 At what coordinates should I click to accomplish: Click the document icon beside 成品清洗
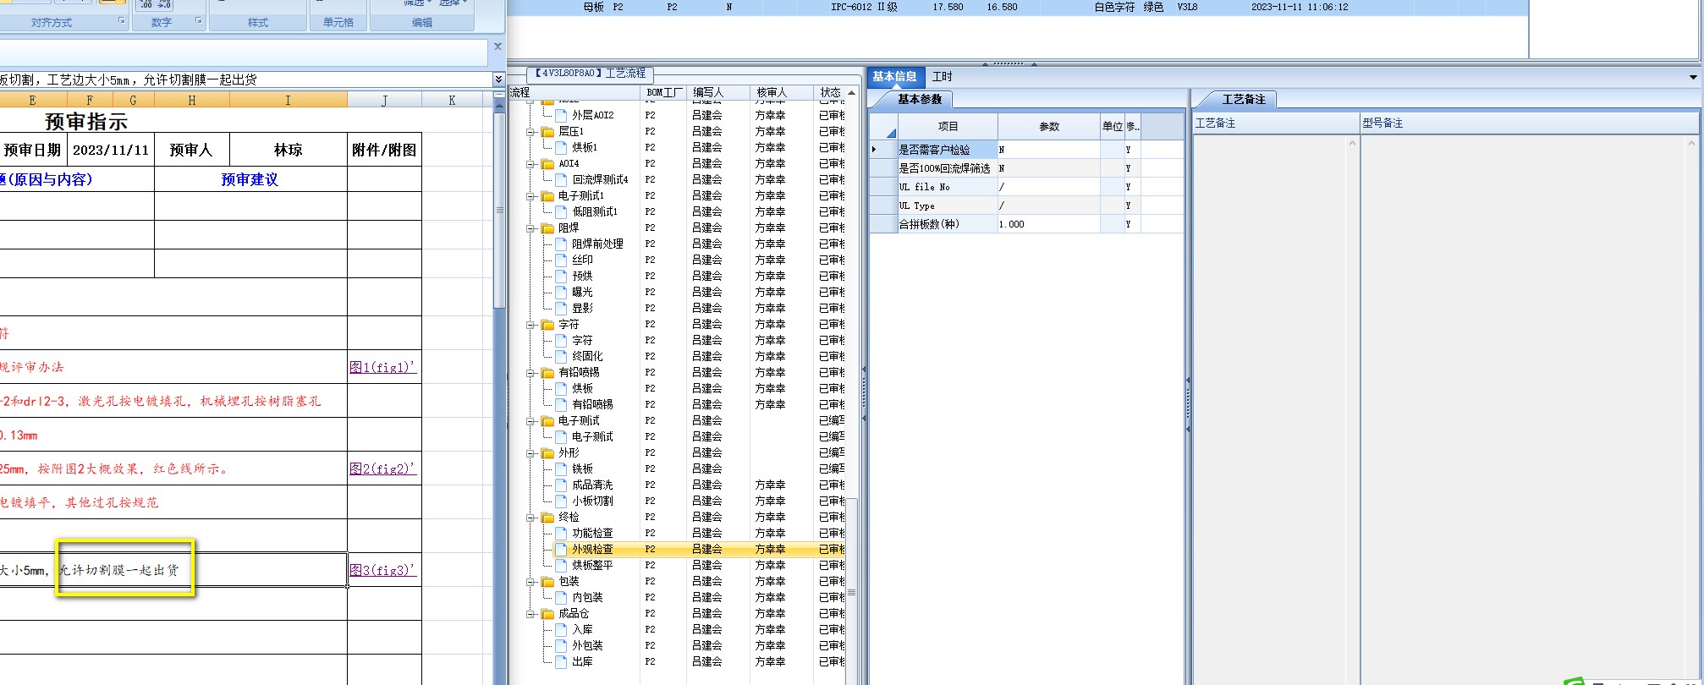click(x=561, y=485)
